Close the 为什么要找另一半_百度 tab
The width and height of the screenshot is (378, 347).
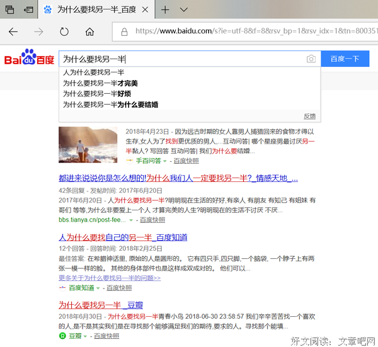pos(145,9)
